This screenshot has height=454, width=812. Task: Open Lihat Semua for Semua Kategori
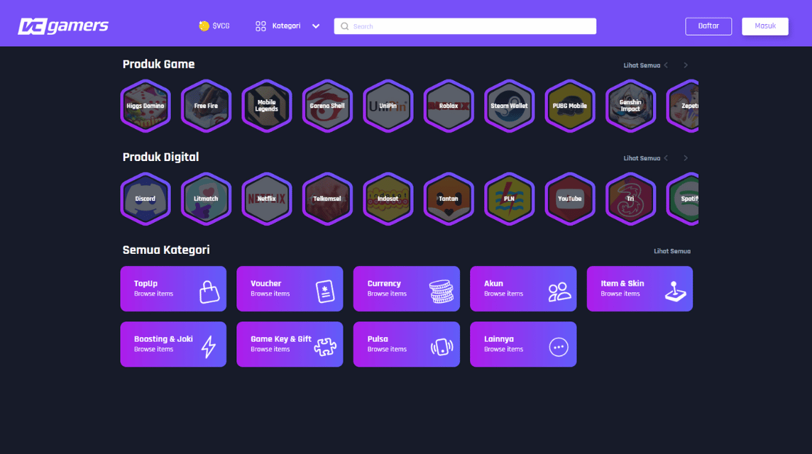click(672, 251)
